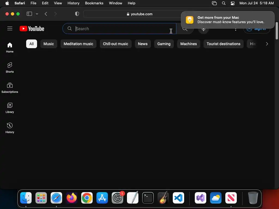The height and width of the screenshot is (209, 279).
Task: Launch Google Chrome from the Dock
Action: tap(87, 198)
